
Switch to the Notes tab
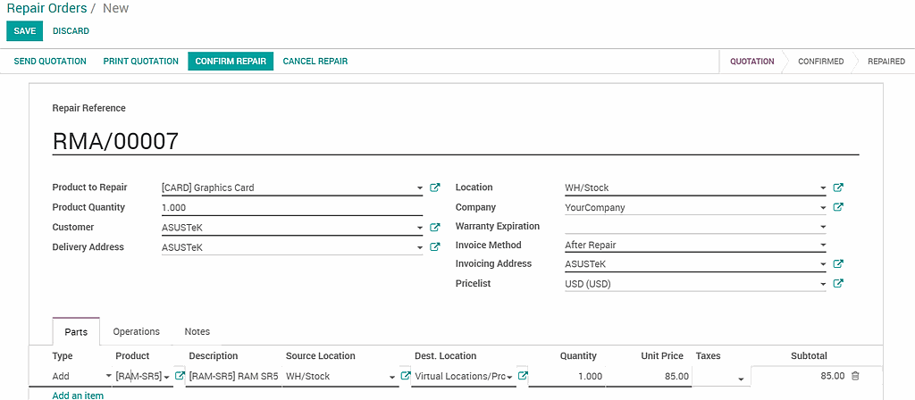point(197,331)
